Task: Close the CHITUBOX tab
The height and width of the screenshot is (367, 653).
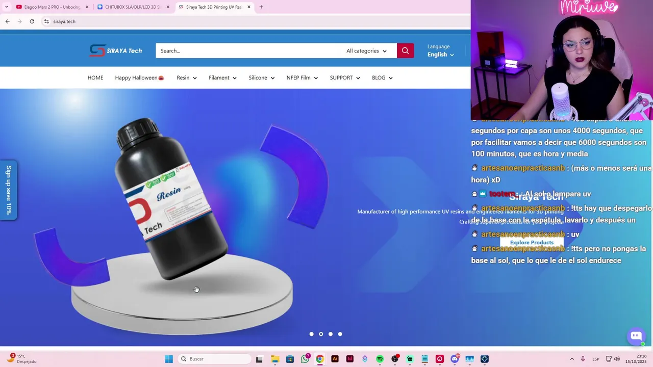Action: pyautogui.click(x=168, y=7)
